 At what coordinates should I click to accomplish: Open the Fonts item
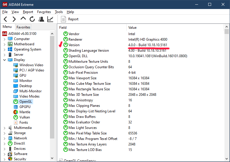pos(21,123)
